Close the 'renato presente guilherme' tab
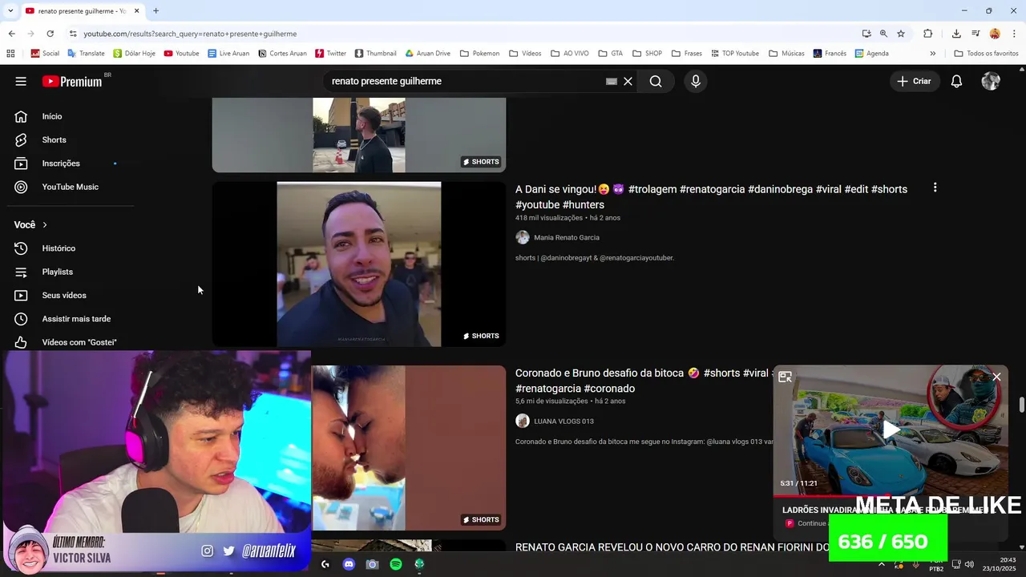Image resolution: width=1026 pixels, height=577 pixels. (137, 10)
